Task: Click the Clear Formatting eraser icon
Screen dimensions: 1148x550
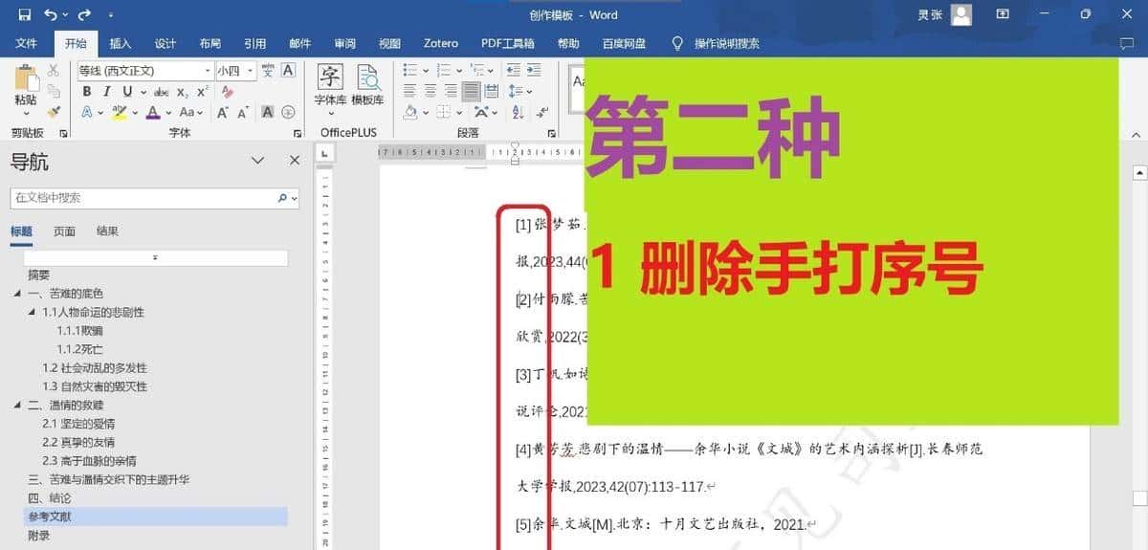Action: click(x=228, y=92)
